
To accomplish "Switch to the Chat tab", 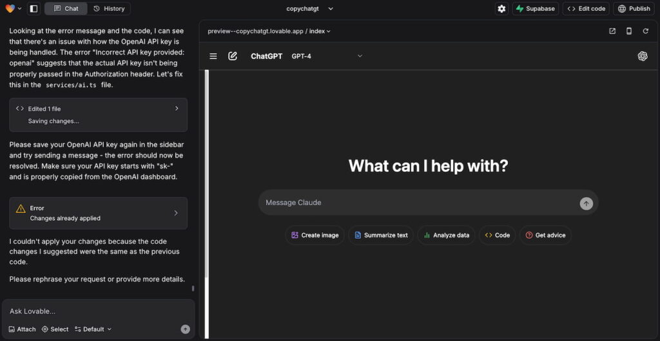I will (66, 8).
